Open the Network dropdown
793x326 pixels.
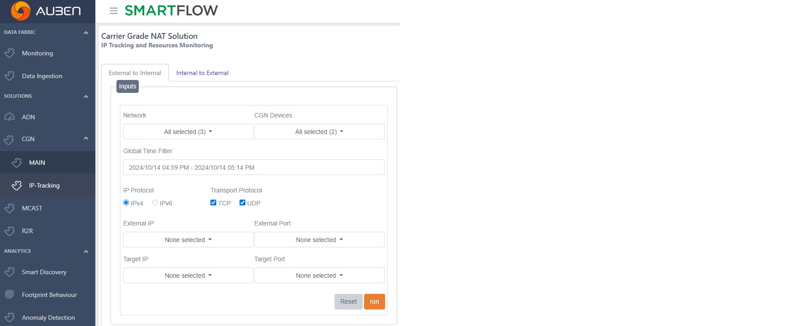point(188,132)
